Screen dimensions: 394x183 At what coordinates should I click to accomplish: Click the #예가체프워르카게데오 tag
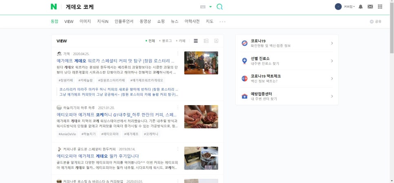(x=146, y=80)
